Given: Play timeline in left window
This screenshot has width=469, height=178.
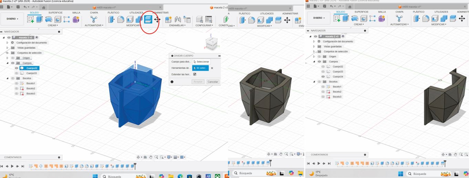Looking at the screenshot, I should click(12, 166).
